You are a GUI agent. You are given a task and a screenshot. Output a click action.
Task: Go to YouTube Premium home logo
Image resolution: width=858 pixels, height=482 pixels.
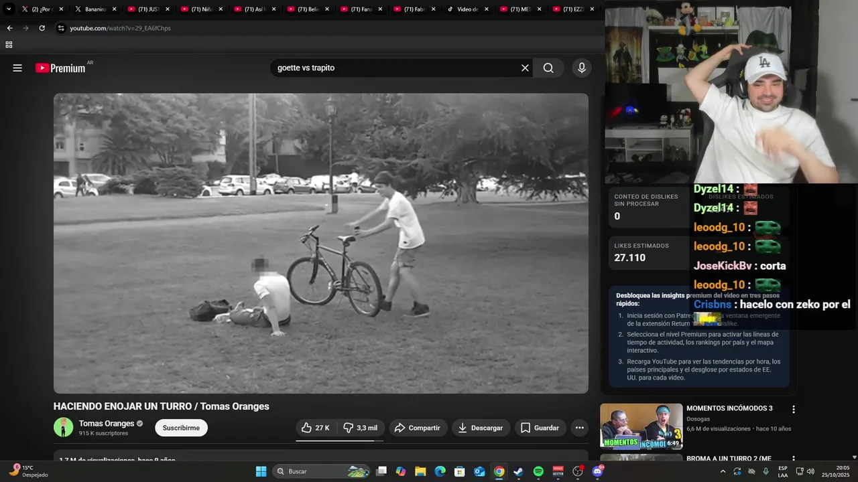[x=60, y=68]
